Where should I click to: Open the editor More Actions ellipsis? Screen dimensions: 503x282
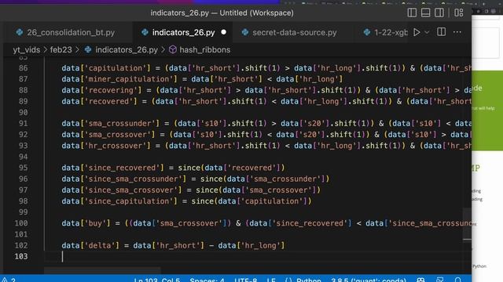[x=457, y=32]
